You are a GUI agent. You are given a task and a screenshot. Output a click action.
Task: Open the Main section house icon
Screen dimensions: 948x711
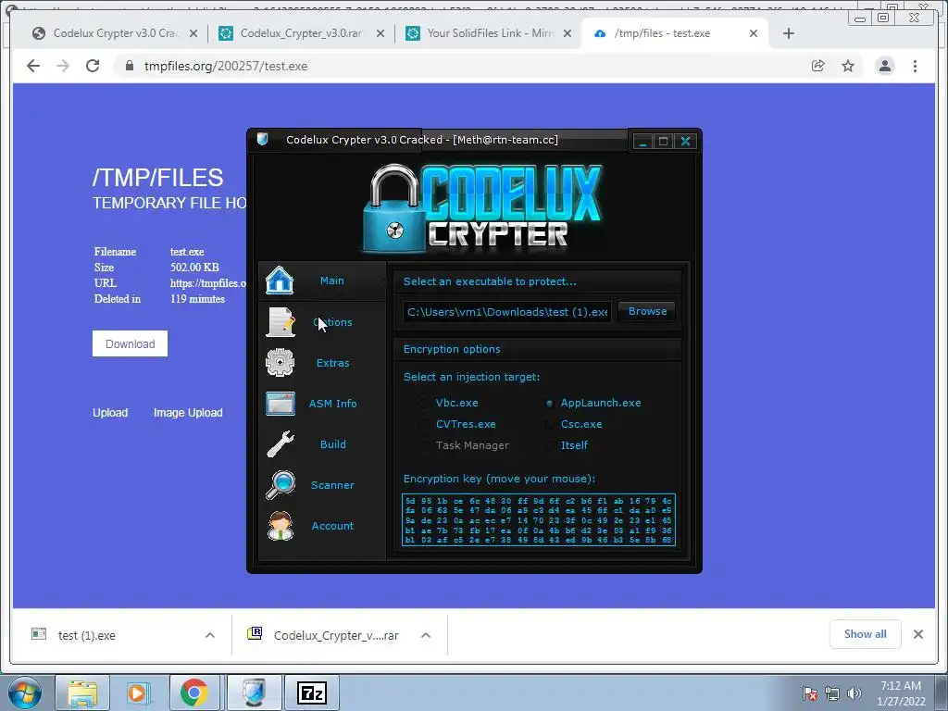(280, 281)
